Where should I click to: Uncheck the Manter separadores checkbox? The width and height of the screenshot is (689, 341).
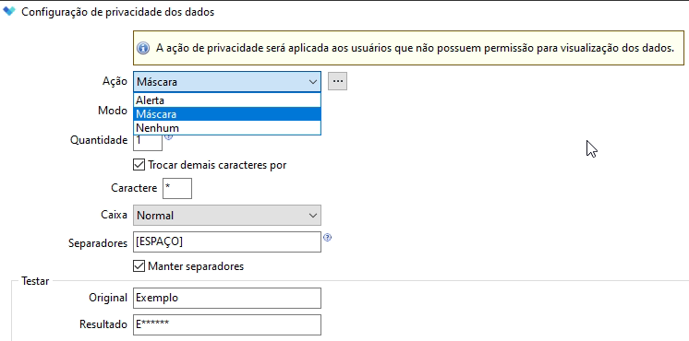click(139, 266)
